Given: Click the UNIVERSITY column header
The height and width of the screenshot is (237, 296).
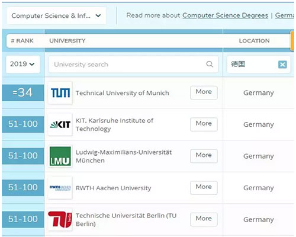Looking at the screenshot, I should [67, 41].
